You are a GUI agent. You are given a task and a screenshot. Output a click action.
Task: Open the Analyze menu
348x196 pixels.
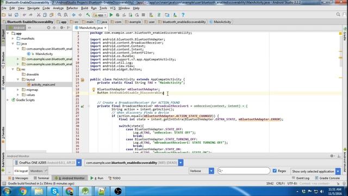click(x=58, y=8)
